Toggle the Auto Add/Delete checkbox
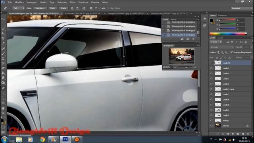Image resolution: width=254 pixels, height=143 pixels. click(x=96, y=8)
